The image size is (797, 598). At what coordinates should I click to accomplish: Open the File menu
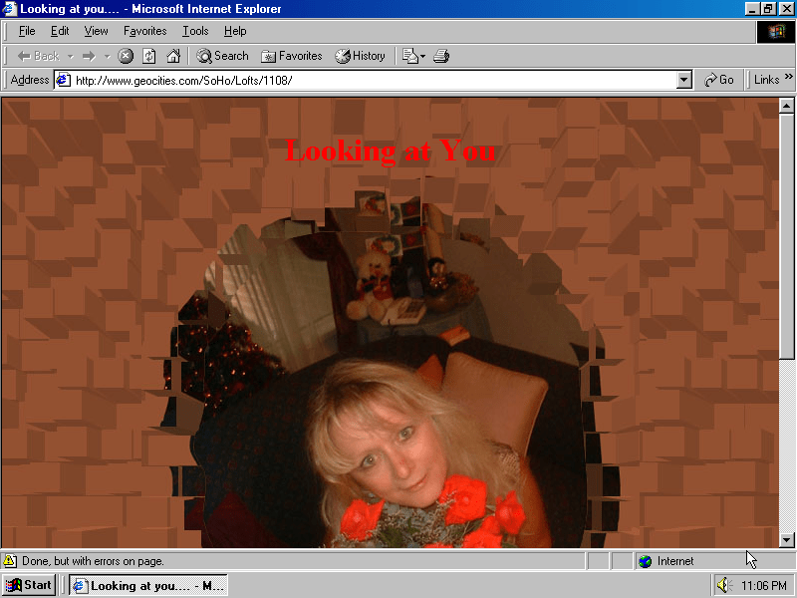coord(27,31)
